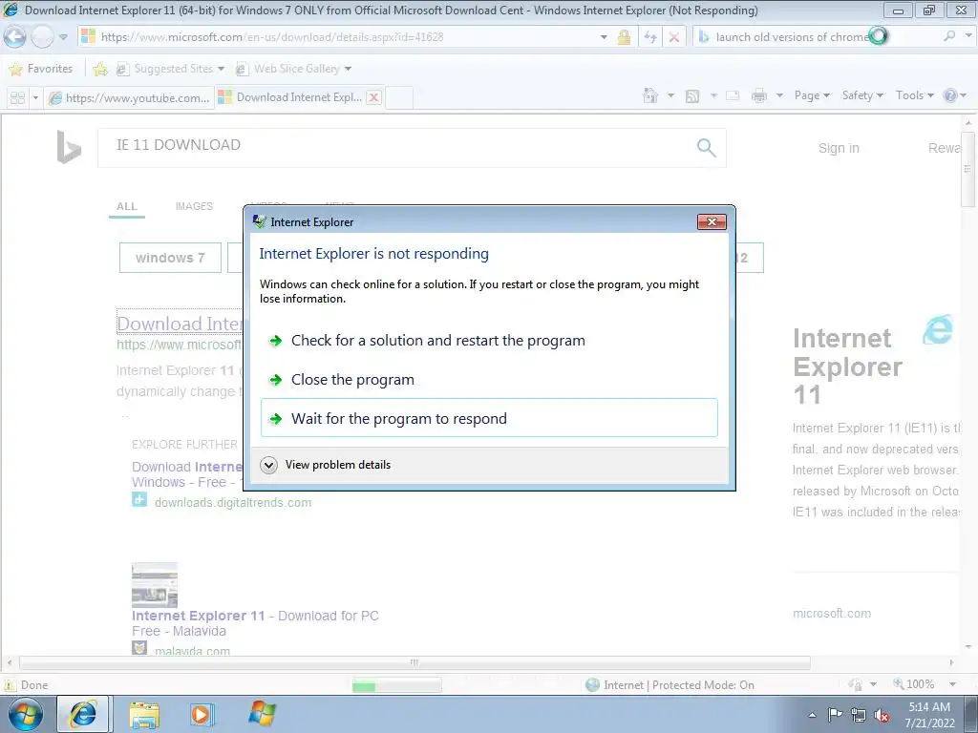Expand View problem details chevron
Image resolution: width=978 pixels, height=733 pixels.
[268, 465]
